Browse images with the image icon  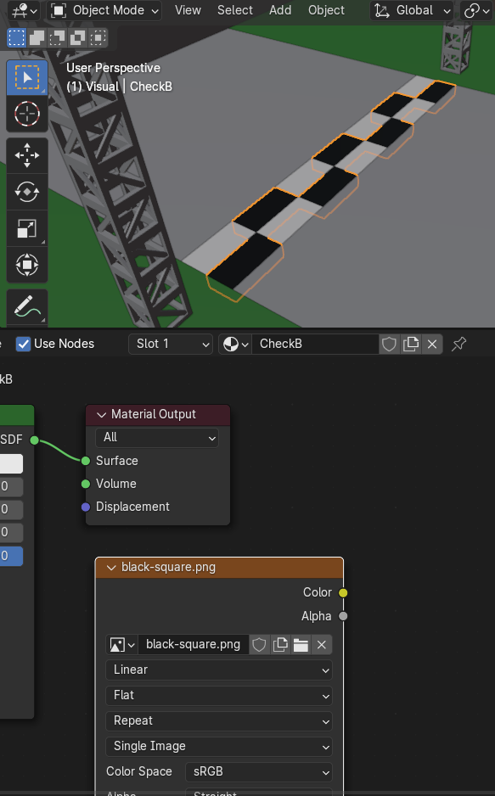[122, 645]
